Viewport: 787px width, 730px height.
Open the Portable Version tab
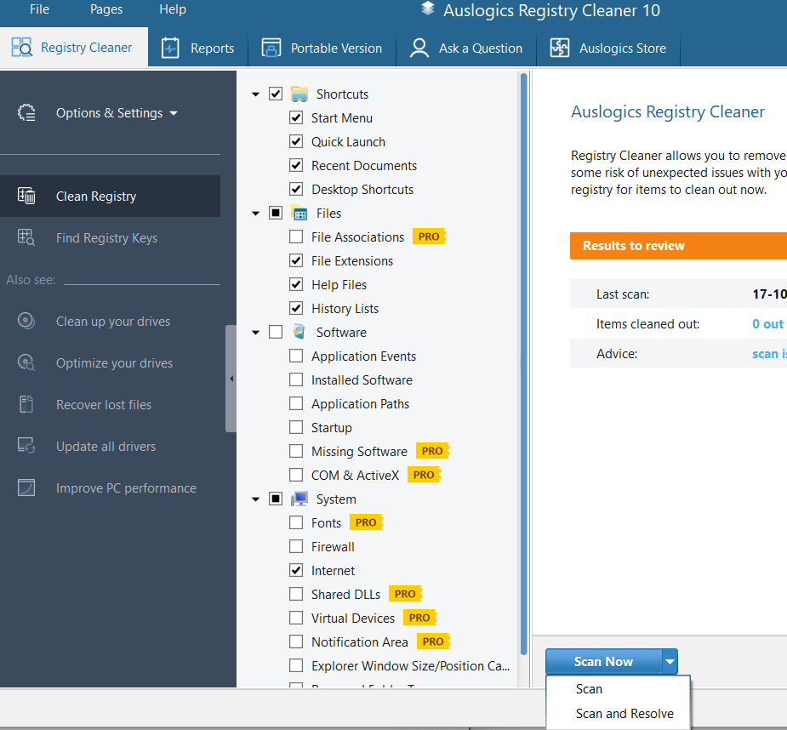pyautogui.click(x=322, y=48)
